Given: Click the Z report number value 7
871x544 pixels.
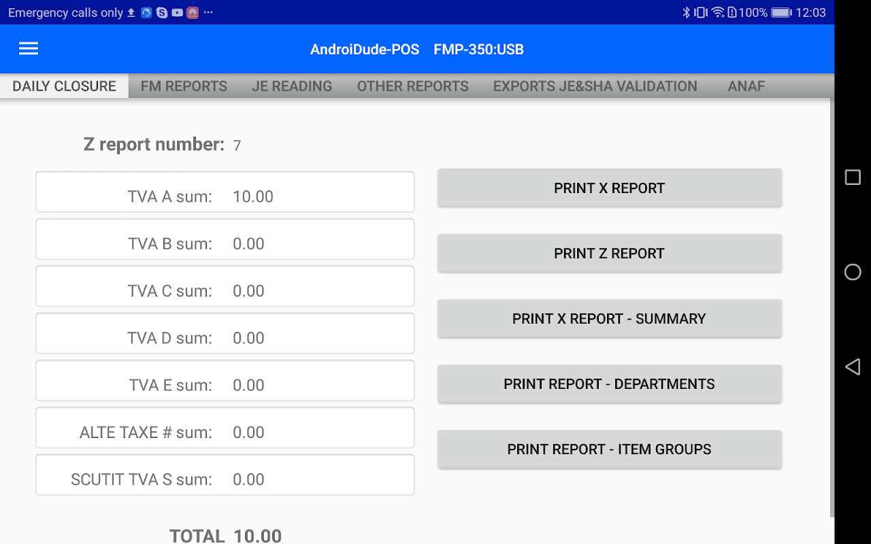Looking at the screenshot, I should coord(237,146).
